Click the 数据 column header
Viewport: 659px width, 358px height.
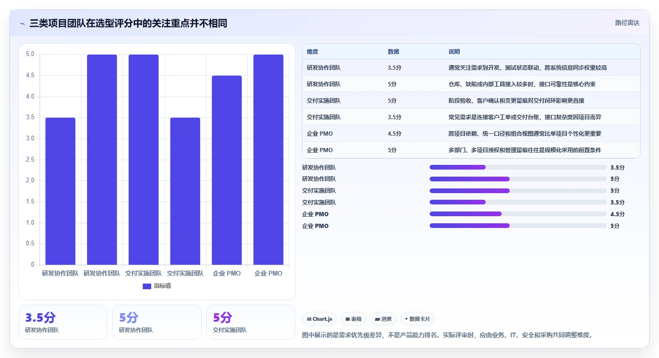pyautogui.click(x=393, y=52)
